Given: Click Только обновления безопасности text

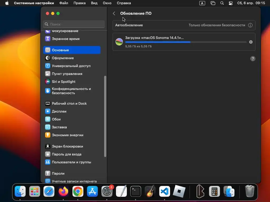Looking at the screenshot, I should point(217,25).
